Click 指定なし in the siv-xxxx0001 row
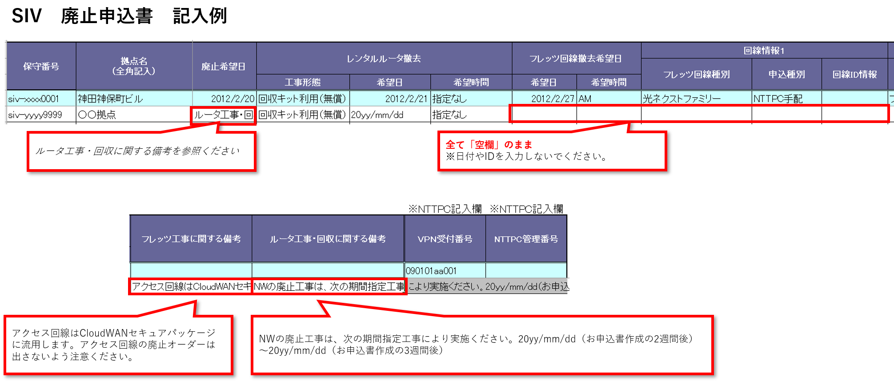This screenshot has height=381, width=894. 471,99
